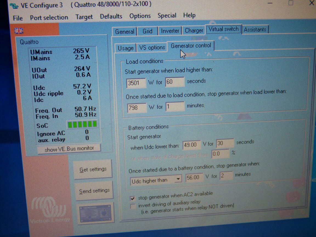The height and width of the screenshot is (237, 316).
Task: Switch to the Assistants tab
Action: [255, 29]
